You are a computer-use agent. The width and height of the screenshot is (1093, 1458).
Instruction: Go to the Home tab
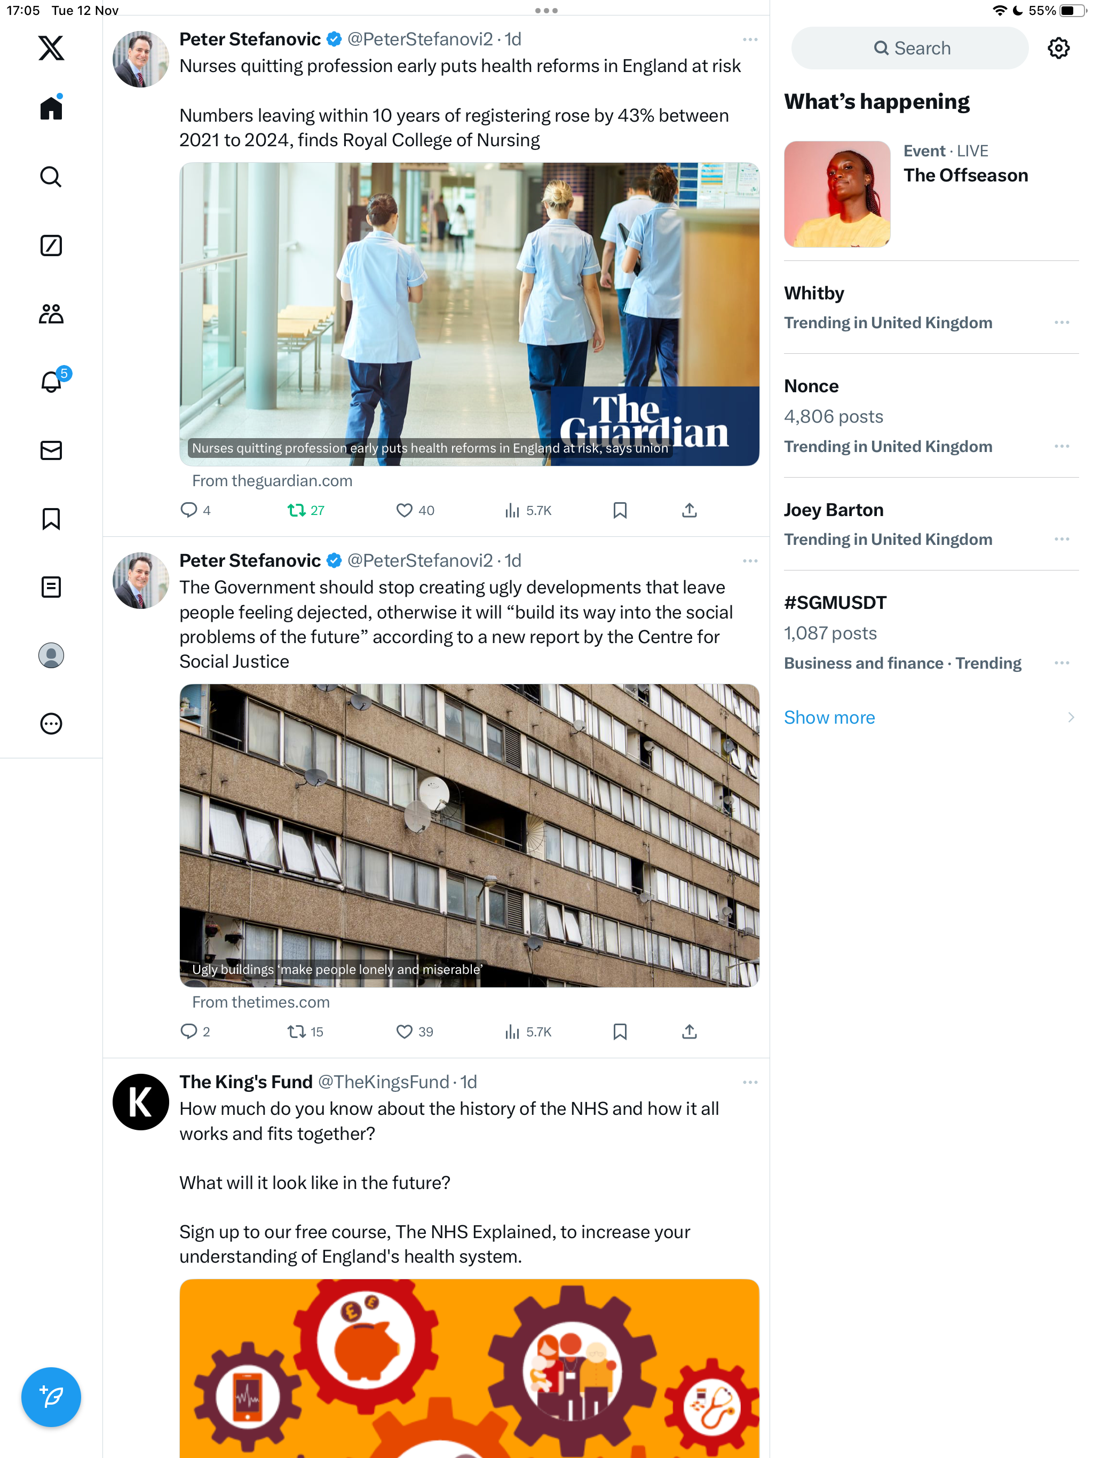click(x=51, y=107)
